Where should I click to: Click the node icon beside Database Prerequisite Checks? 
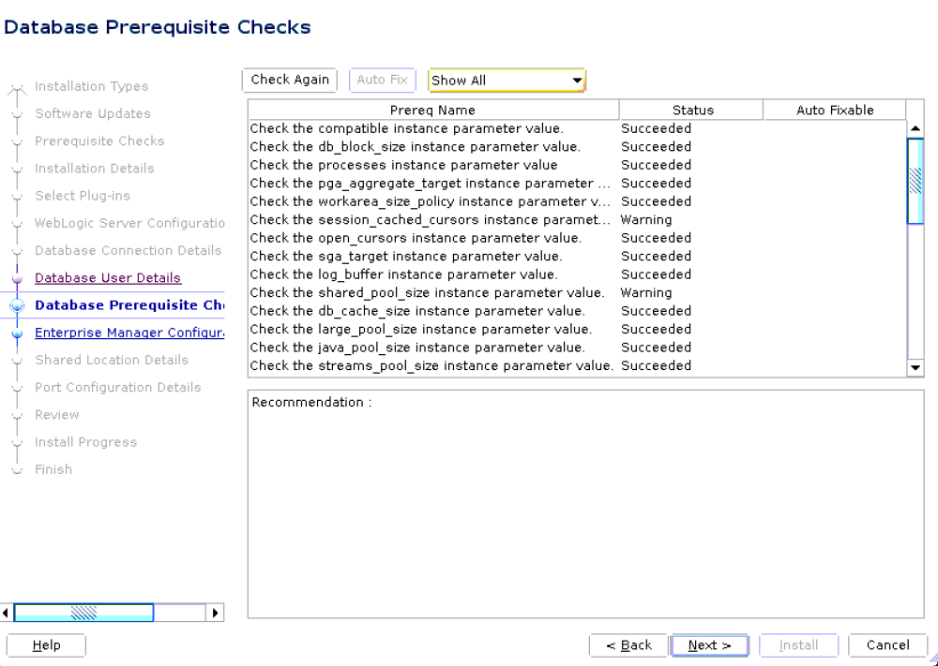[16, 304]
